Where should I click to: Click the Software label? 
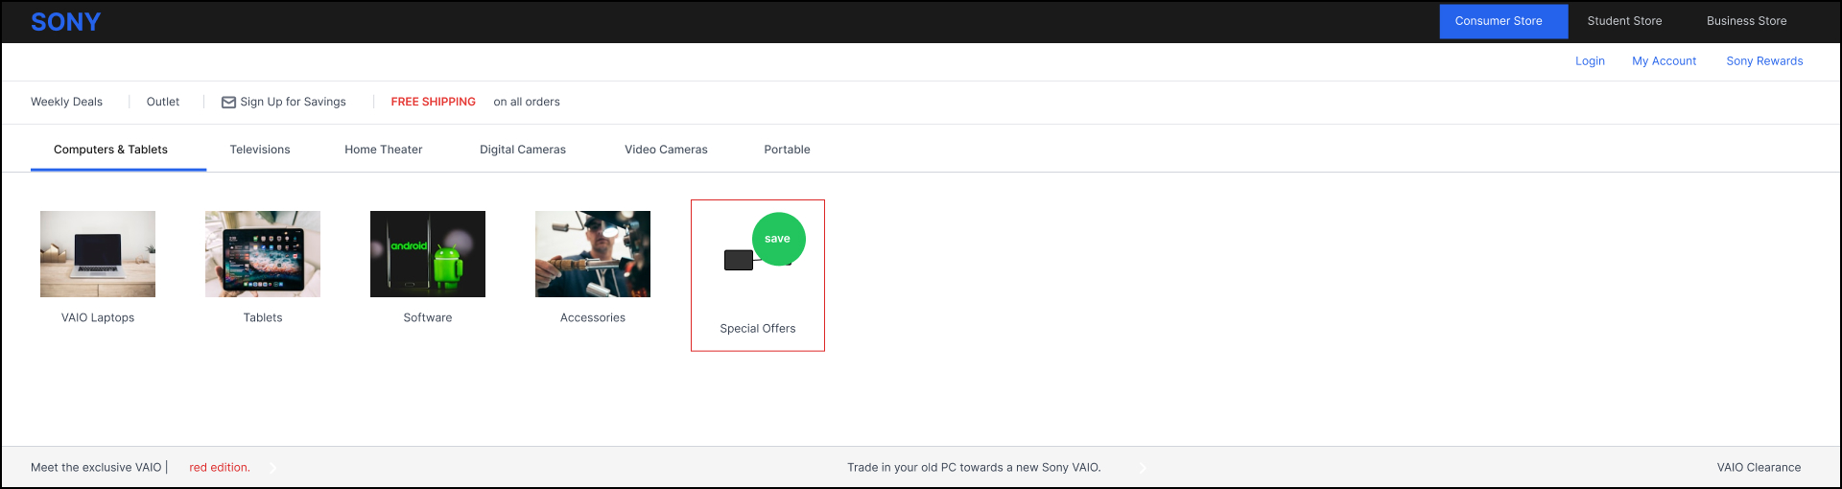tap(428, 317)
